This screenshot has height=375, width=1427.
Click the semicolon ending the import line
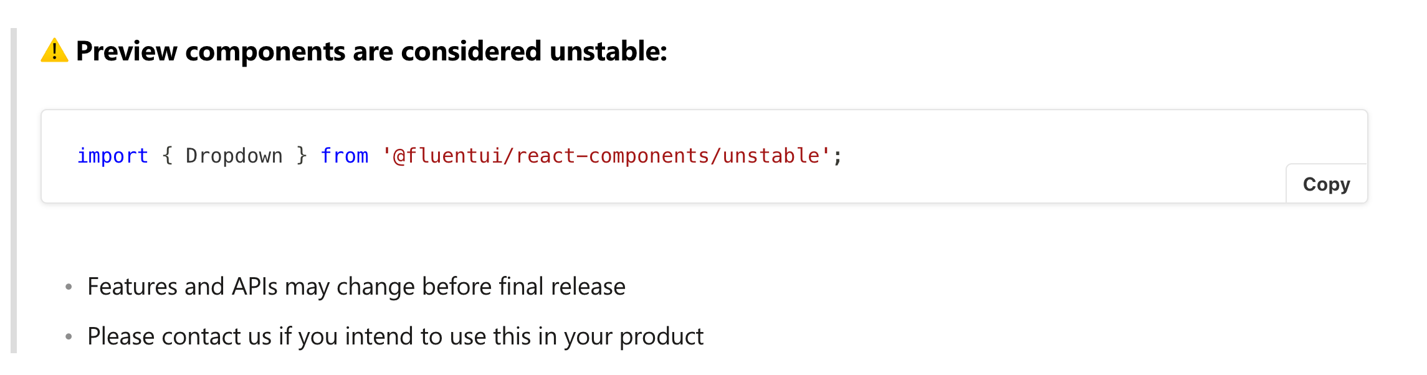(x=838, y=157)
